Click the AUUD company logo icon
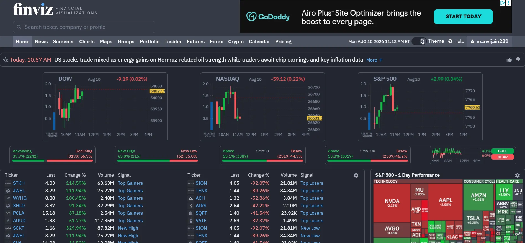The image size is (525, 243). tap(8, 221)
